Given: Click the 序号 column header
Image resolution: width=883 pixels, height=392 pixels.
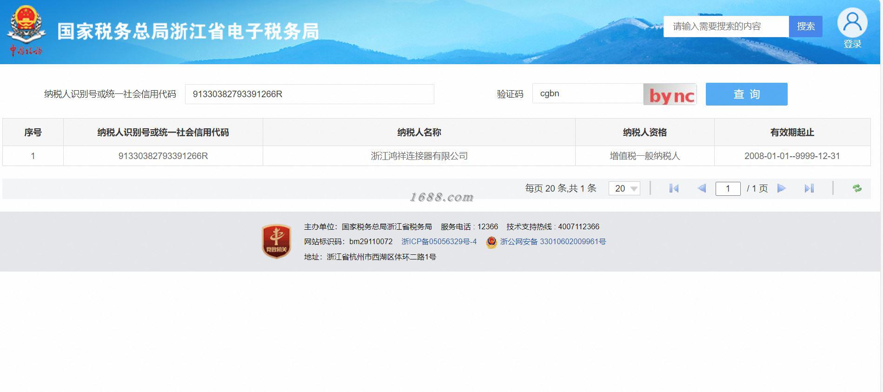Looking at the screenshot, I should [x=33, y=133].
